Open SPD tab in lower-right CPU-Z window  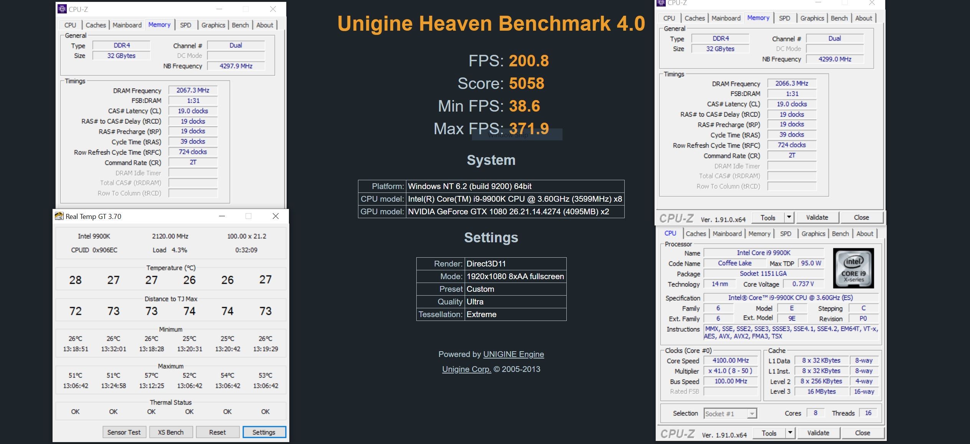pyautogui.click(x=786, y=234)
